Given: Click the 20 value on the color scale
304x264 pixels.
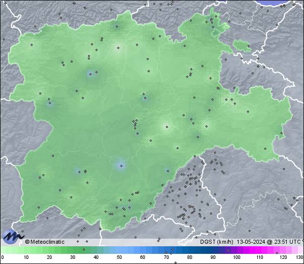Looking at the screenshot, I should coord(50,257).
